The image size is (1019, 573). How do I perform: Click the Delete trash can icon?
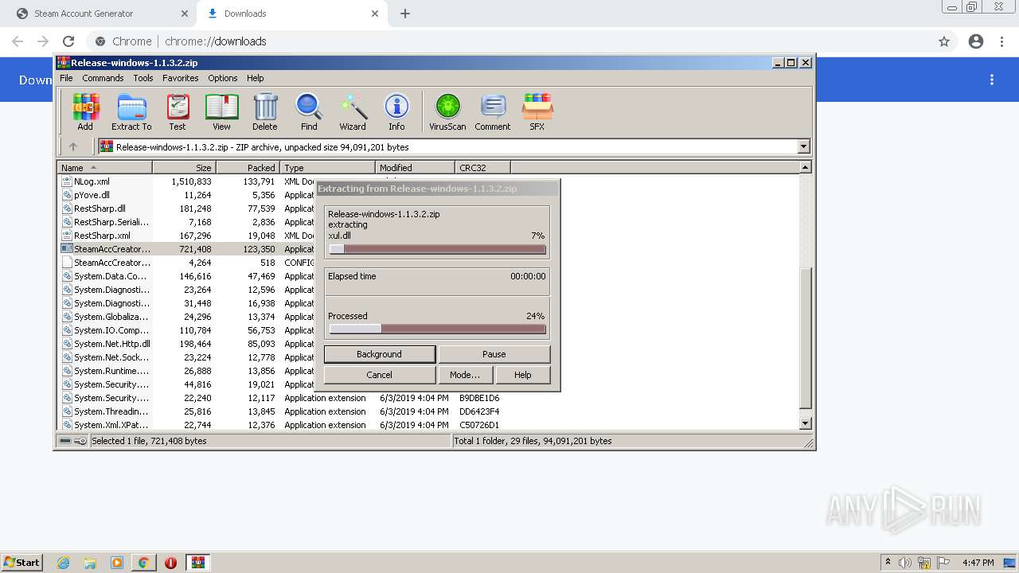point(265,111)
